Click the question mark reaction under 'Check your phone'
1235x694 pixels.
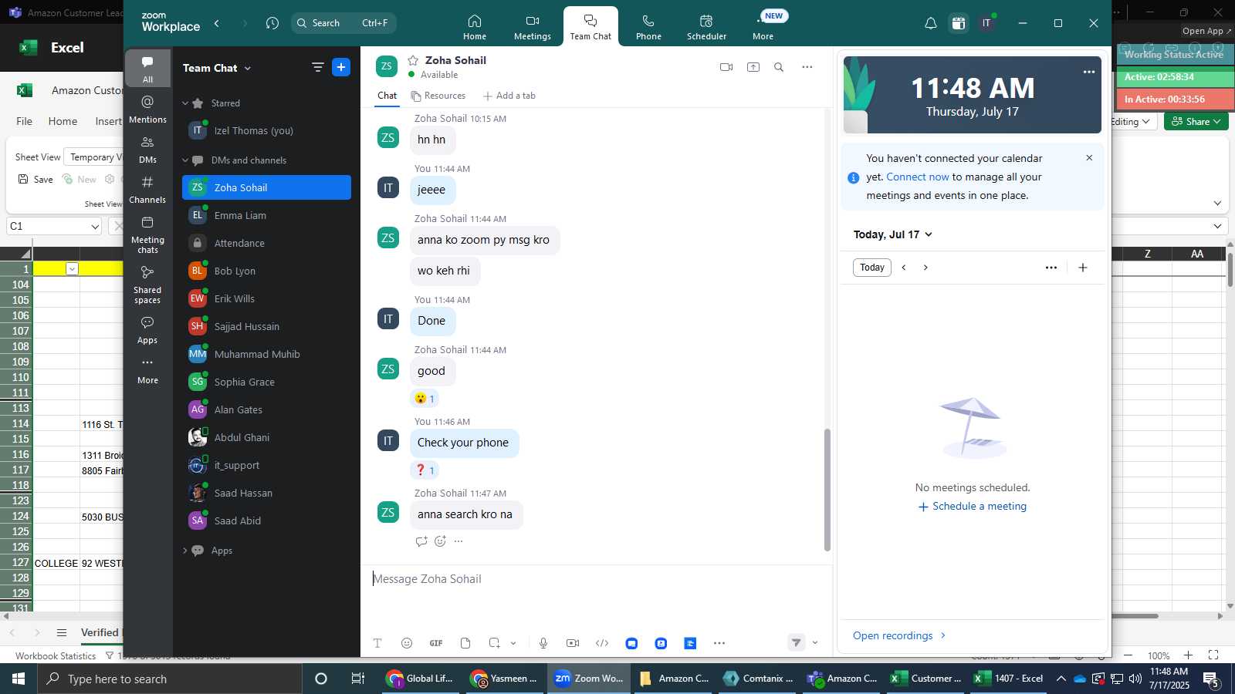(425, 470)
